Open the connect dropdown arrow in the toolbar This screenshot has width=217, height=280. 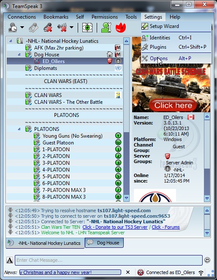(x=22, y=27)
